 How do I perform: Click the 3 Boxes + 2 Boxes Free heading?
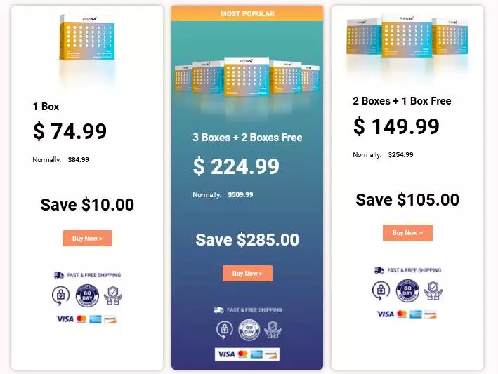(247, 138)
